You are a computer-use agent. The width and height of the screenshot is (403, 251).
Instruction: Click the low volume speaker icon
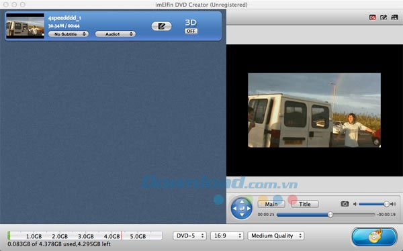[x=355, y=204]
